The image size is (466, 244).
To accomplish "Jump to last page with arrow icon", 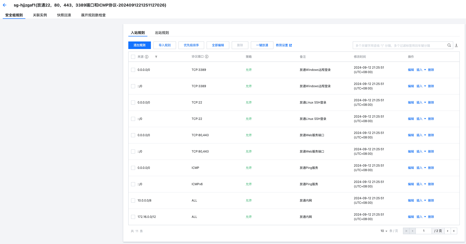I will click(x=454, y=231).
